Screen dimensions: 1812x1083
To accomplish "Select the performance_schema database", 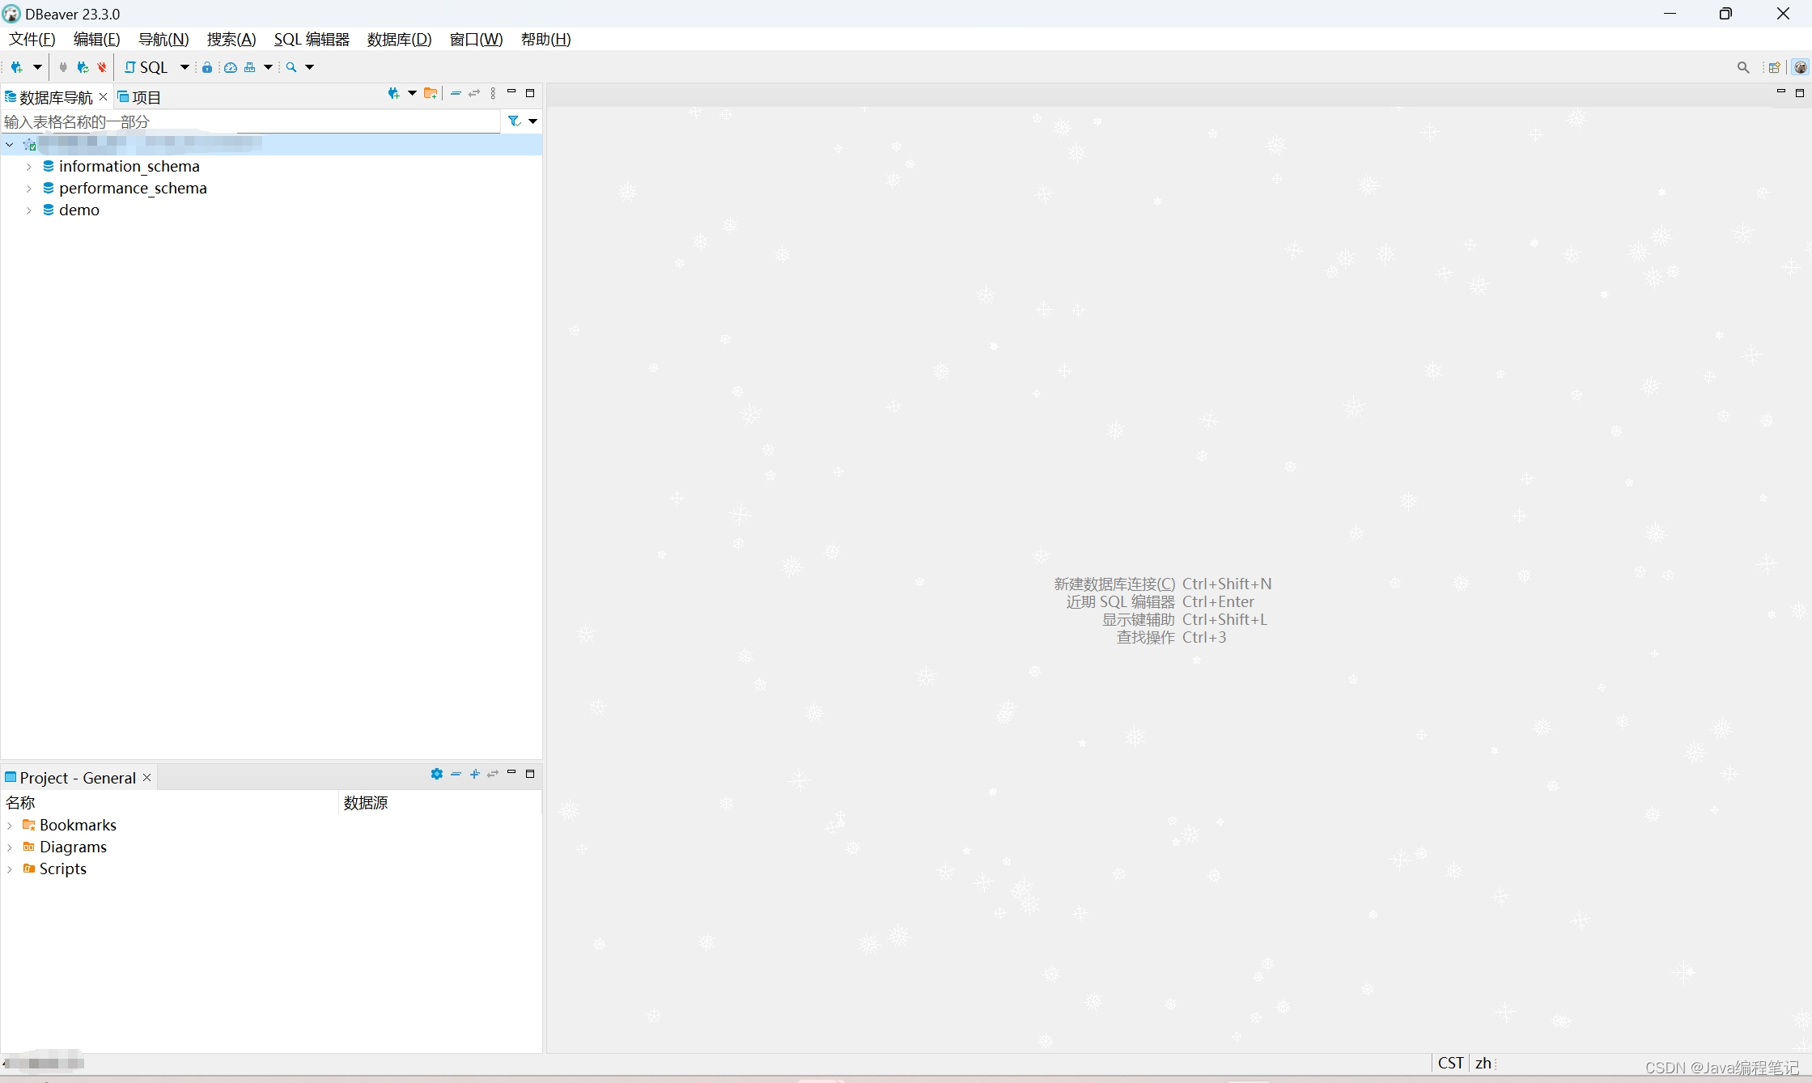I will point(133,188).
